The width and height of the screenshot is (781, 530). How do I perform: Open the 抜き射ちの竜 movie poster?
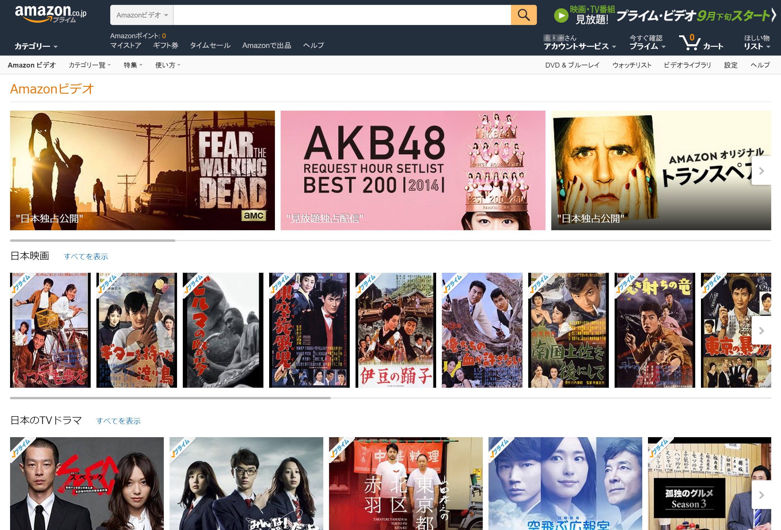655,330
